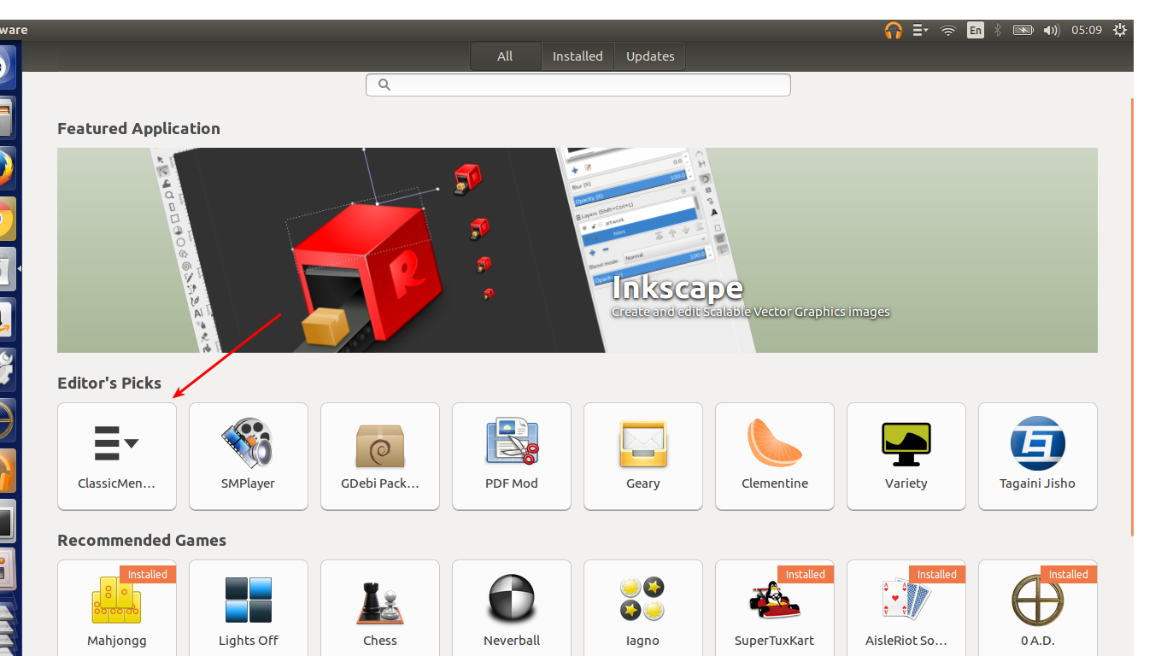The width and height of the screenshot is (1167, 656).
Task: Click the orange vertical scrollbar
Action: point(1132,318)
